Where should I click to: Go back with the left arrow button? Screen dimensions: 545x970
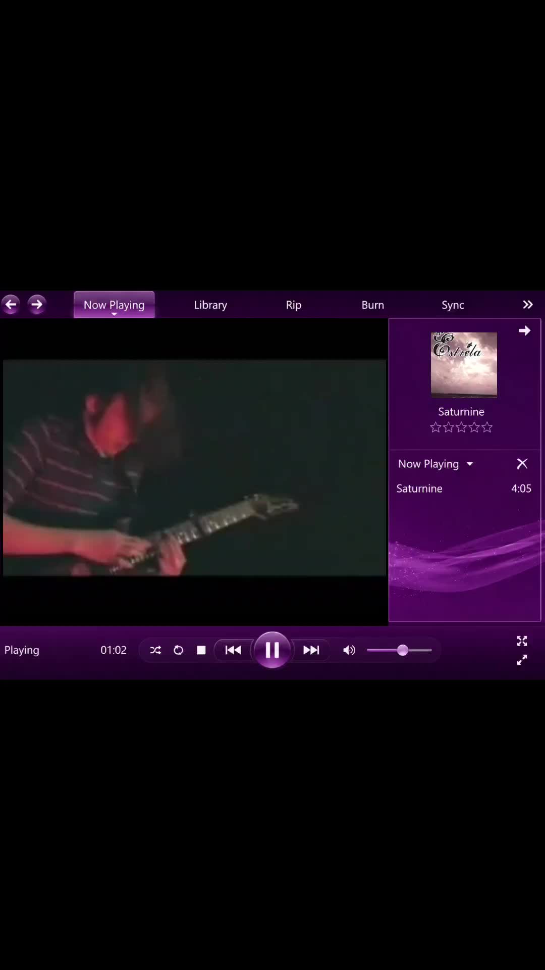coord(11,304)
